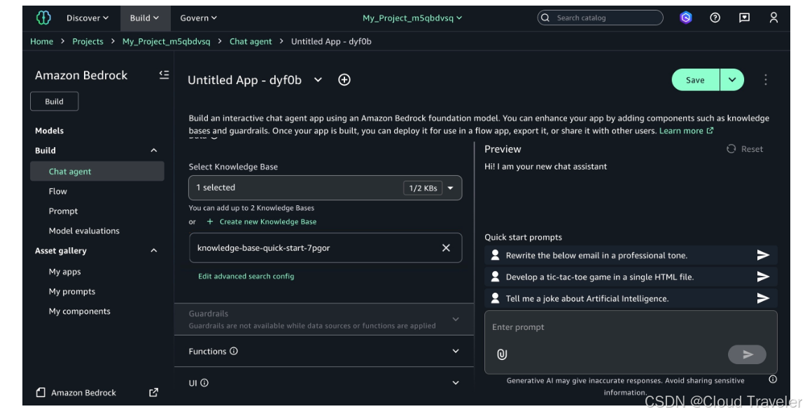
Task: Open the three-dot more options menu
Action: point(766,80)
